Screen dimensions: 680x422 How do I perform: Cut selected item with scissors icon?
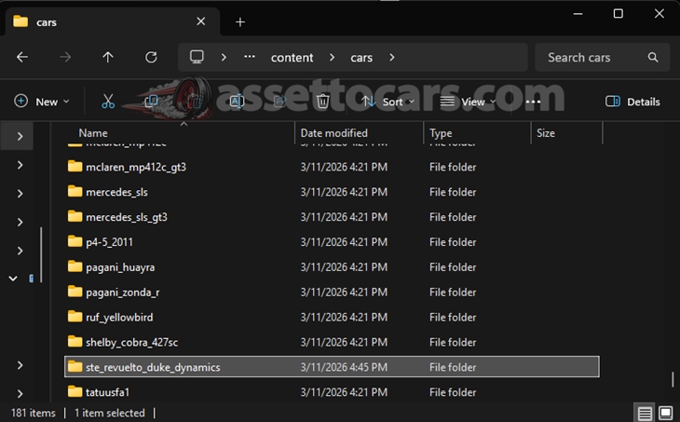pyautogui.click(x=108, y=102)
